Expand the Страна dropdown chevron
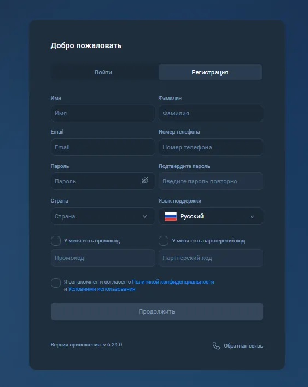 tap(145, 216)
